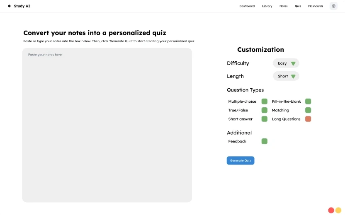Click the Study AI logo icon
This screenshot has height=215, width=345.
click(9, 6)
